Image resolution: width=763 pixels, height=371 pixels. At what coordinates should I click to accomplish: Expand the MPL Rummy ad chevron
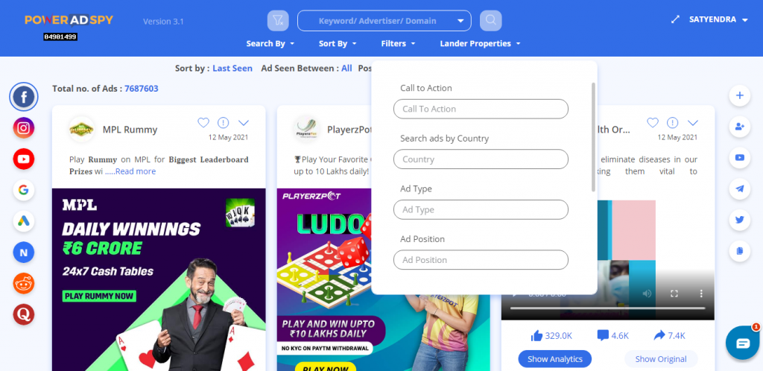pos(244,122)
